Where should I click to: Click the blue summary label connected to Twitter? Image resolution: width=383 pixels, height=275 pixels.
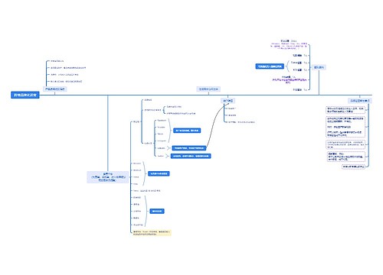click(x=191, y=156)
